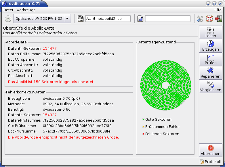Image resolution: width=225 pixels, height=167 pixels.
Task: Open the Datei menu
Action: (8, 10)
